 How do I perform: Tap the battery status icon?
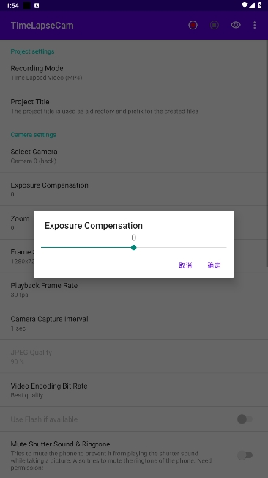point(260,5)
